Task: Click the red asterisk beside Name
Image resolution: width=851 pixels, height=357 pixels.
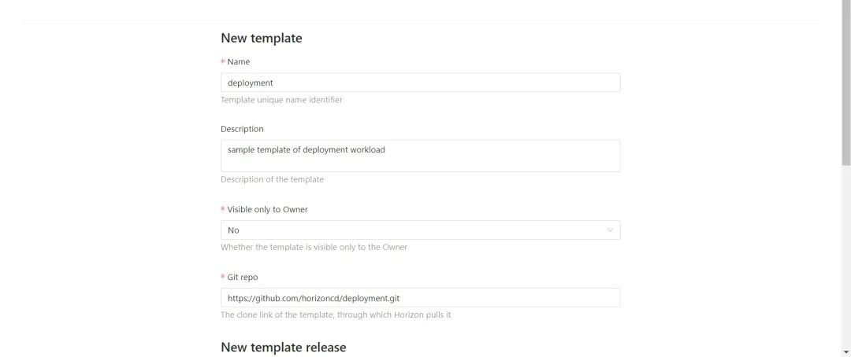Action: click(223, 61)
